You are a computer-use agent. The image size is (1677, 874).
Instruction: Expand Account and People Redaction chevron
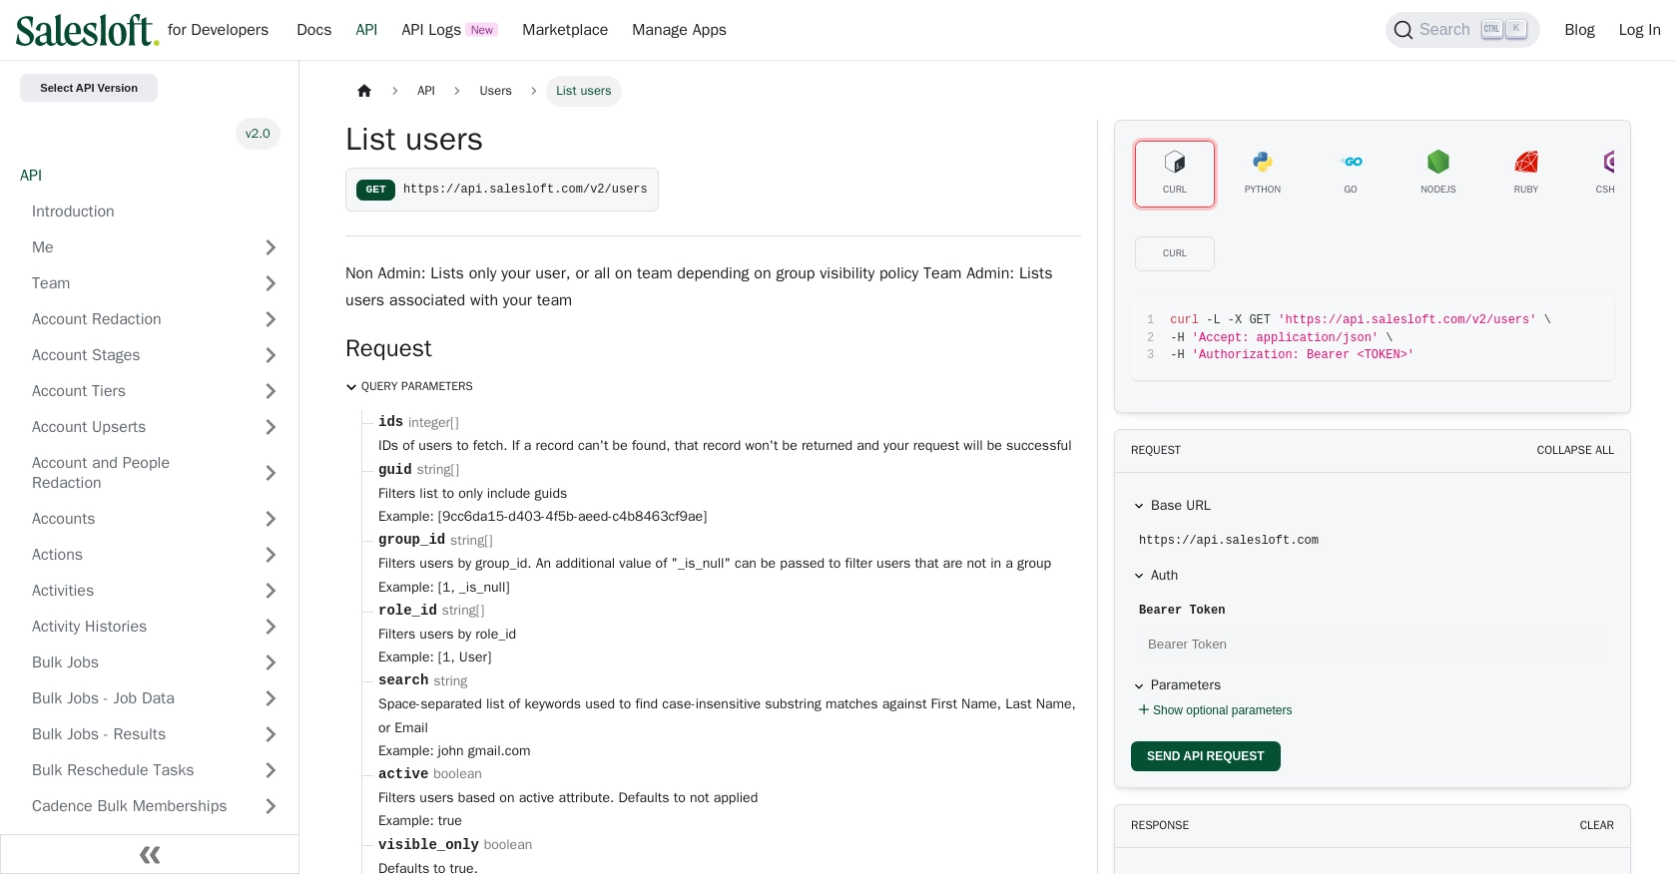tap(271, 473)
